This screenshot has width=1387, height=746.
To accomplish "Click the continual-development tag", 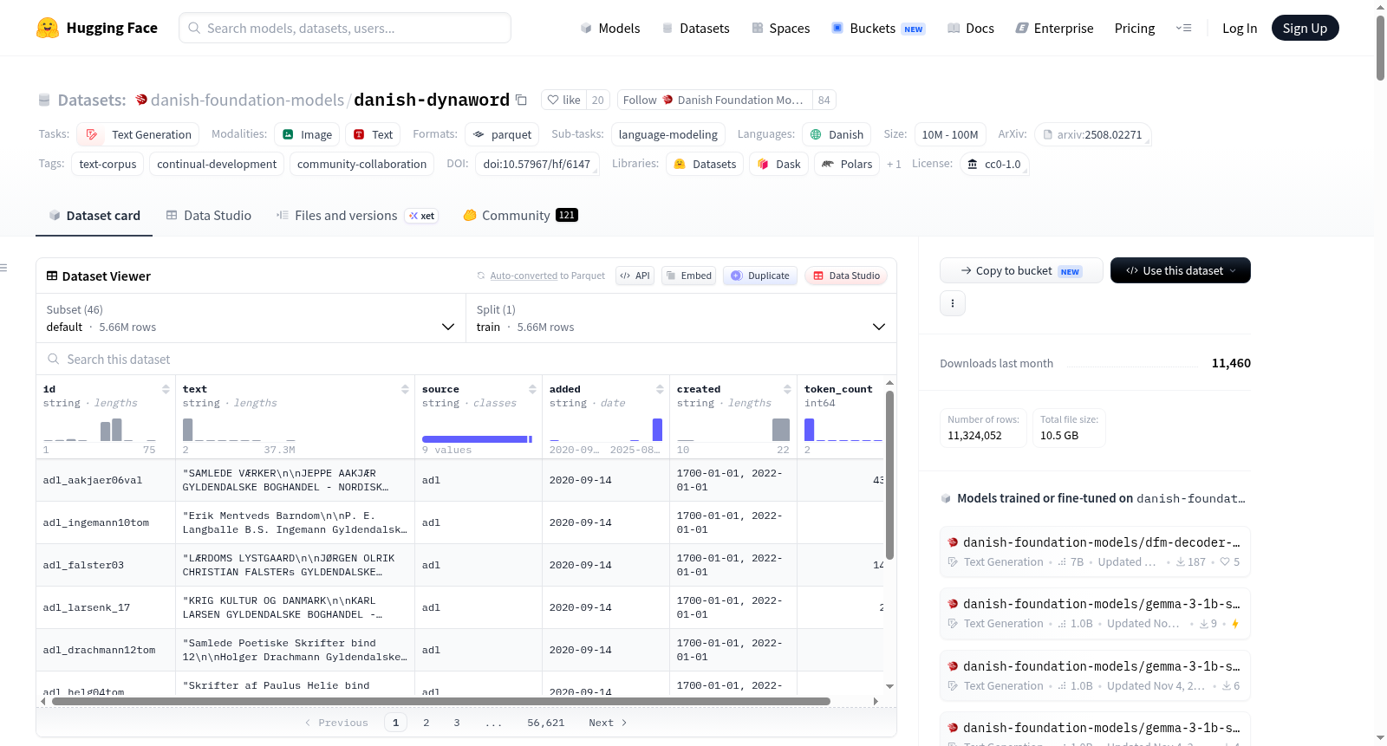I will coord(217,164).
